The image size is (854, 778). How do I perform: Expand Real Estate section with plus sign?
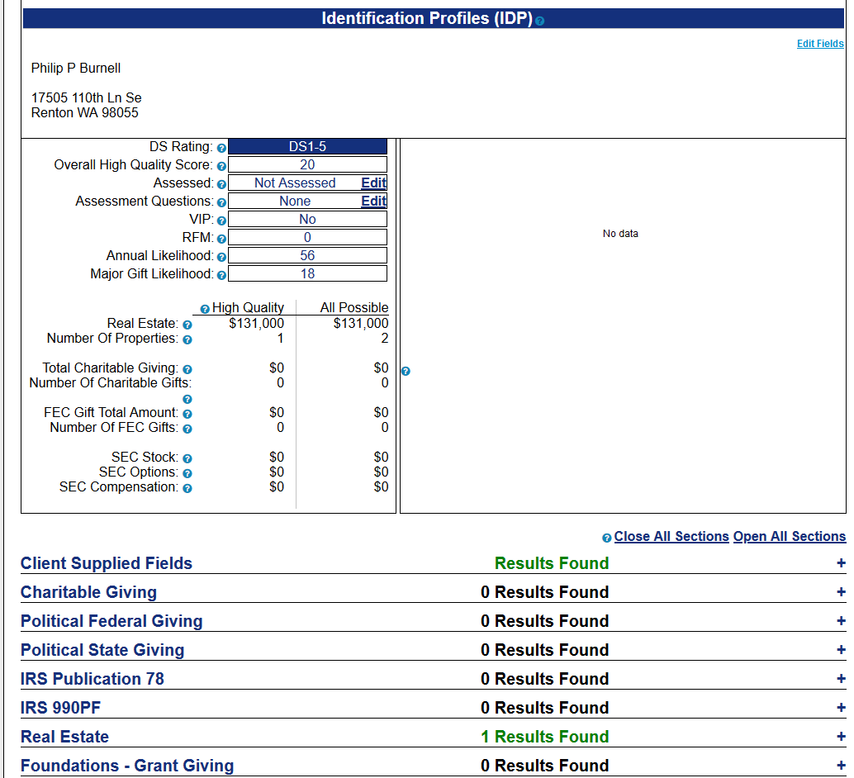(841, 737)
